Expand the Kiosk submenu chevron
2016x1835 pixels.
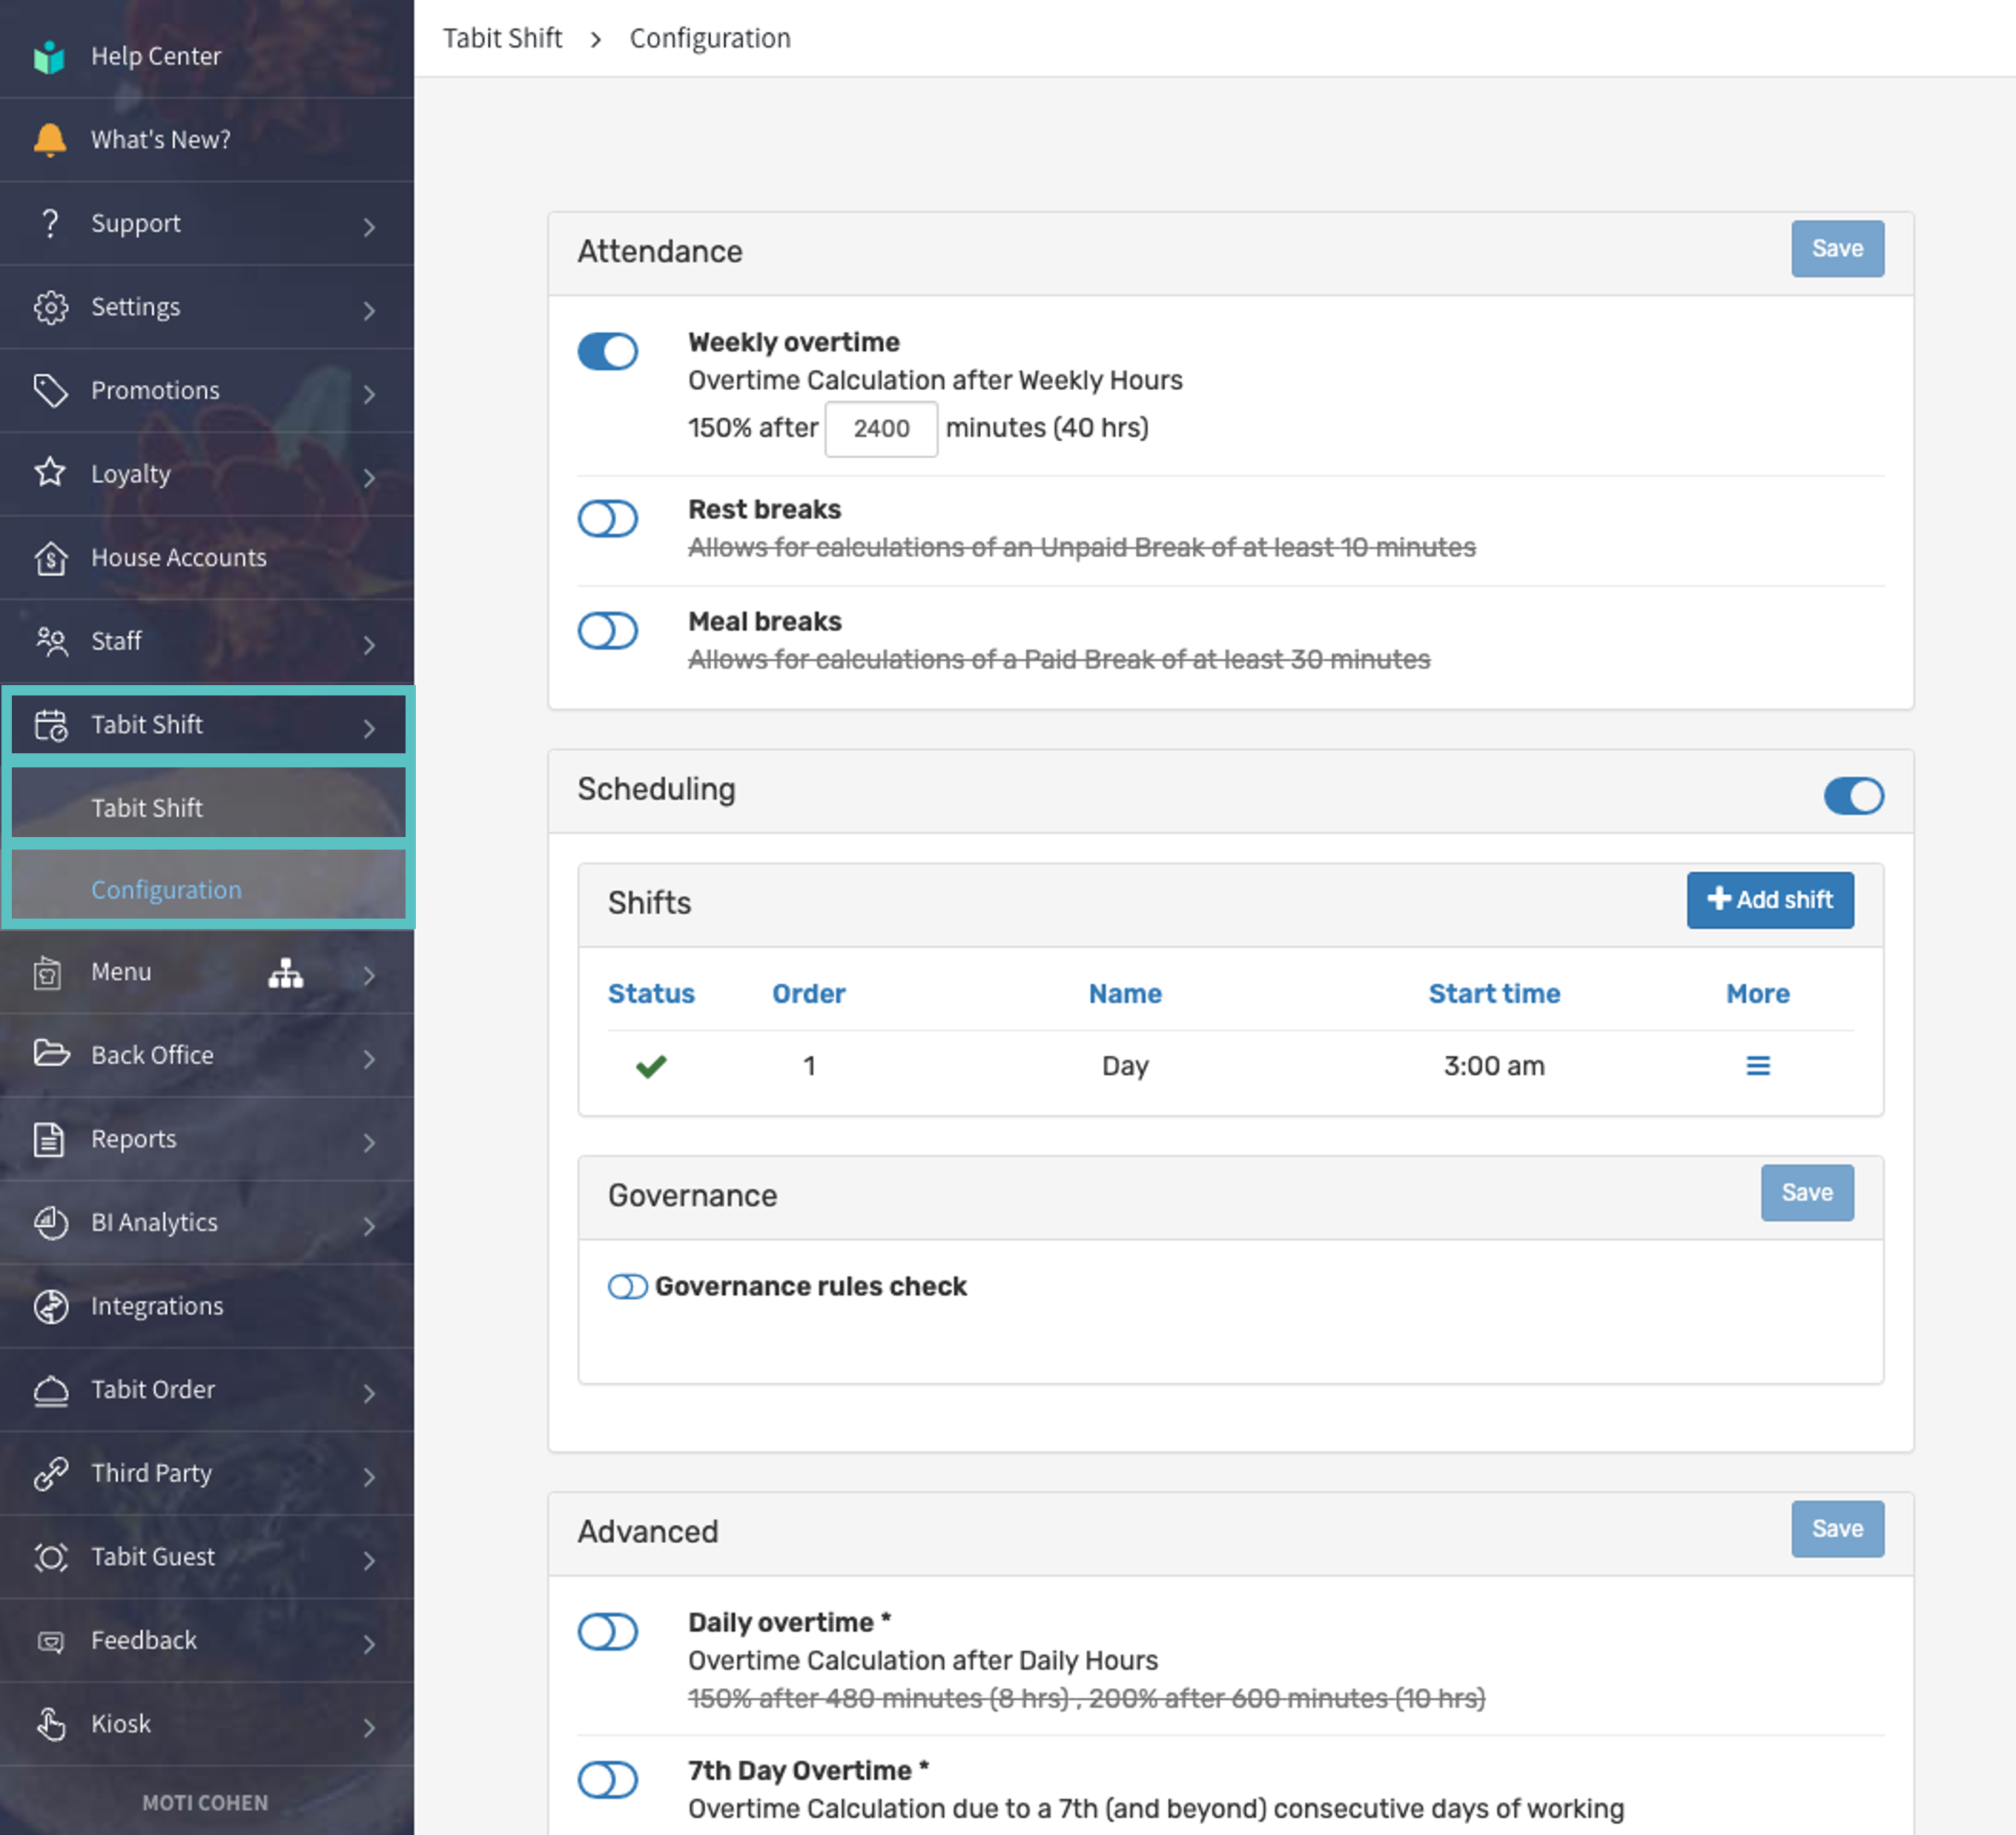tap(369, 1727)
